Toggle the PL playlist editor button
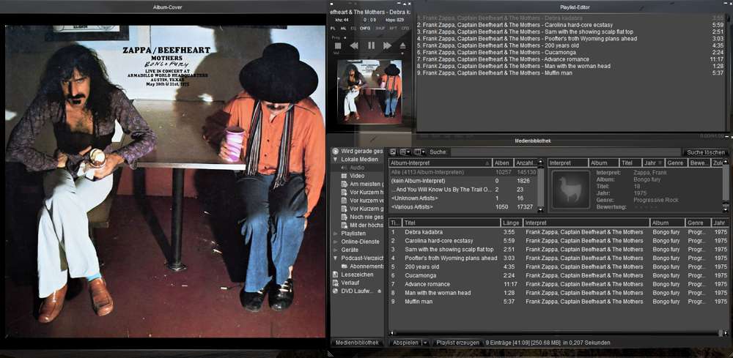This screenshot has width=733, height=358. (334, 28)
